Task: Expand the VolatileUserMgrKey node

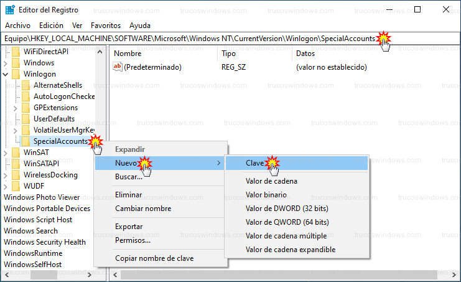Action: [16, 131]
